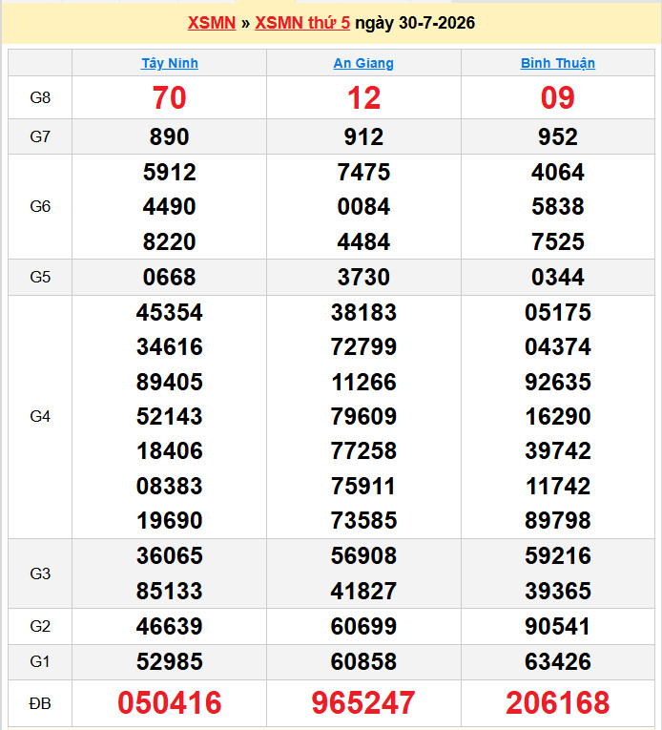Select G3 number 41827
The width and height of the screenshot is (662, 730).
(x=363, y=592)
